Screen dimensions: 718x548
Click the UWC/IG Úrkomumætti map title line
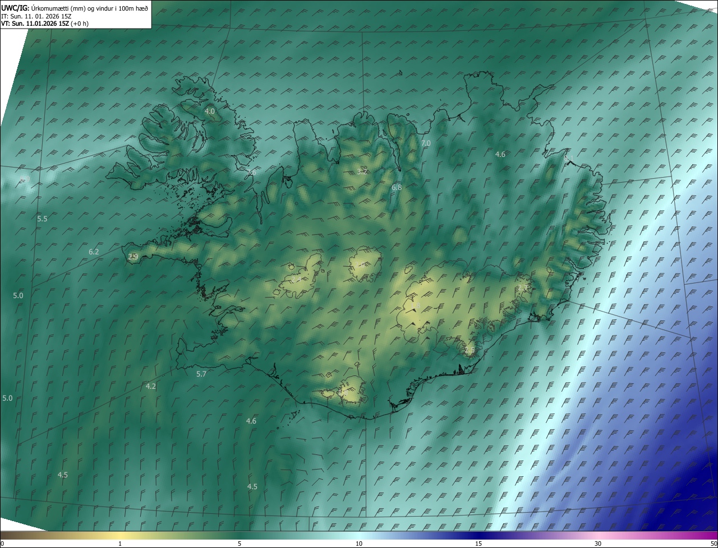[x=75, y=8]
